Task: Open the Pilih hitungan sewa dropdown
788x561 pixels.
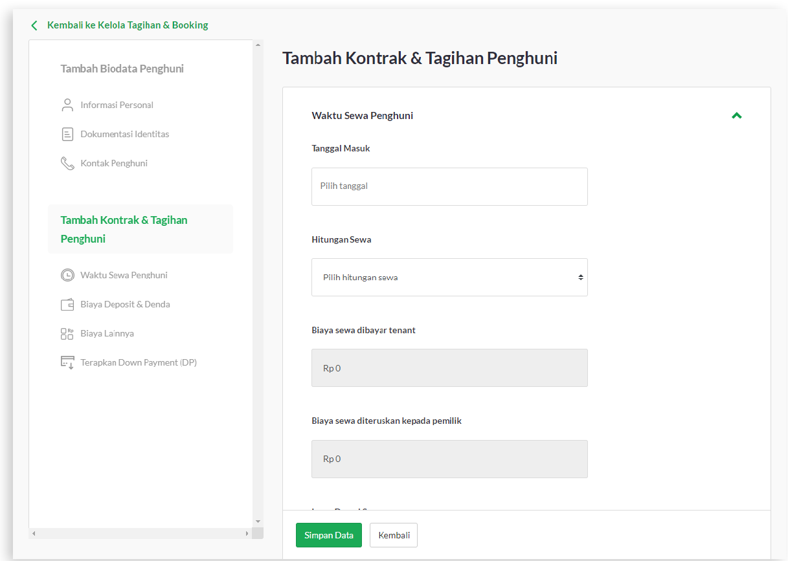Action: pyautogui.click(x=449, y=278)
